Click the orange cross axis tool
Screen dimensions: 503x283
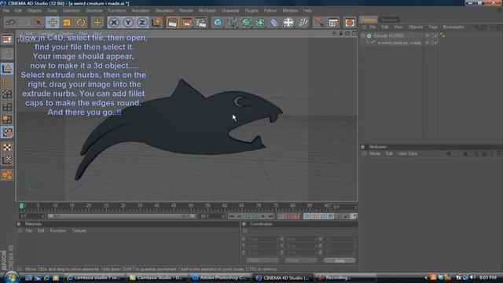click(x=97, y=23)
